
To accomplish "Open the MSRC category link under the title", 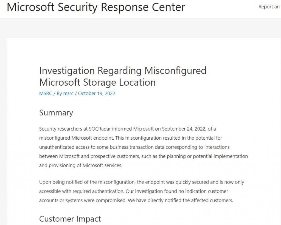I will (x=46, y=93).
